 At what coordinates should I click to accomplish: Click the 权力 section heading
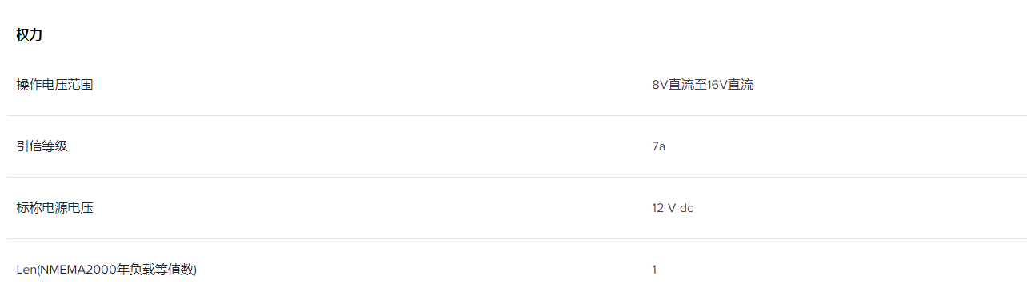click(x=30, y=35)
